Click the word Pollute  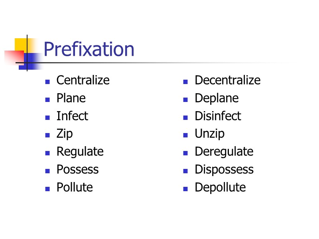coord(75,187)
